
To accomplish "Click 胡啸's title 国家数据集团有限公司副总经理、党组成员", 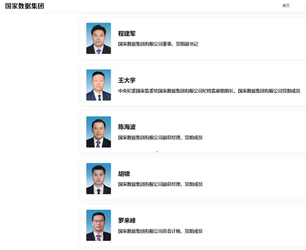I will click(x=160, y=184).
